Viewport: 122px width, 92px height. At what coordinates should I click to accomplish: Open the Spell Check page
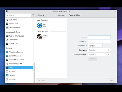coord(19,40)
